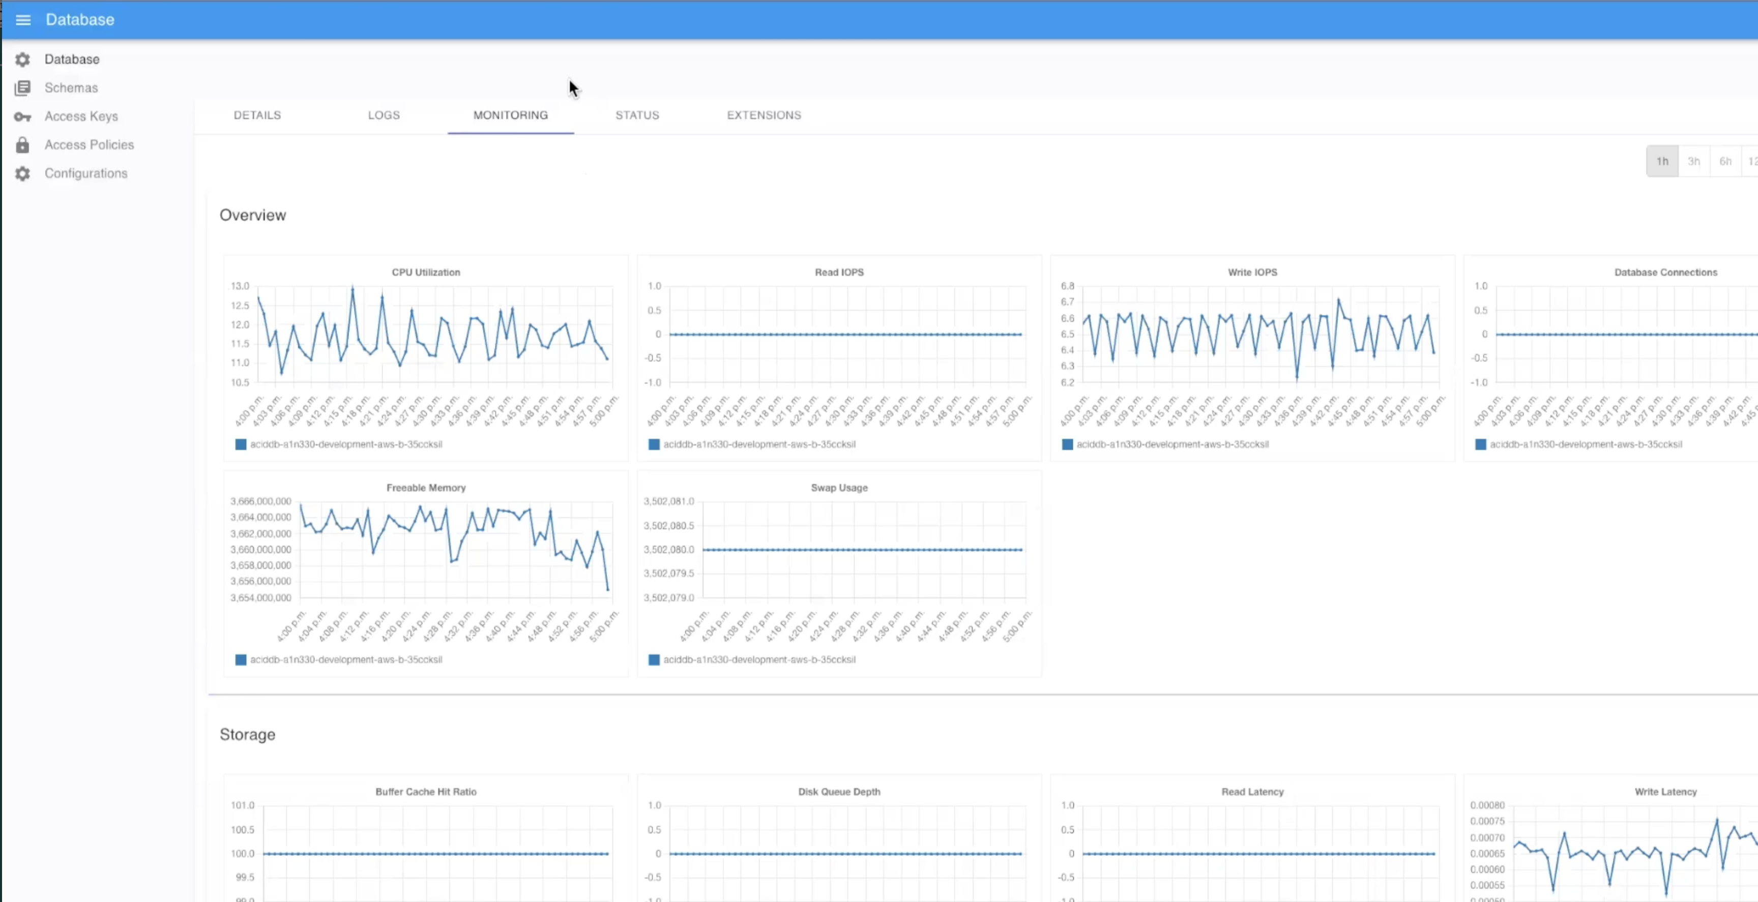Click the Database gear icon in sidebar
The image size is (1758, 902).
point(22,59)
